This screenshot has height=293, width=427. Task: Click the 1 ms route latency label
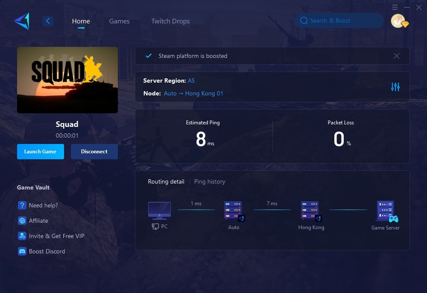point(196,204)
